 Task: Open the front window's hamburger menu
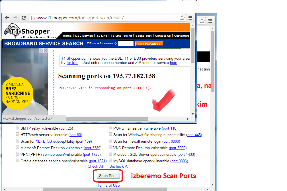190,18
